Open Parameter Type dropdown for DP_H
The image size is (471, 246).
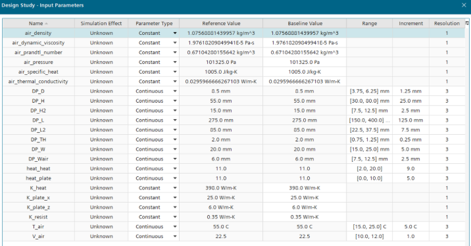[175, 101]
